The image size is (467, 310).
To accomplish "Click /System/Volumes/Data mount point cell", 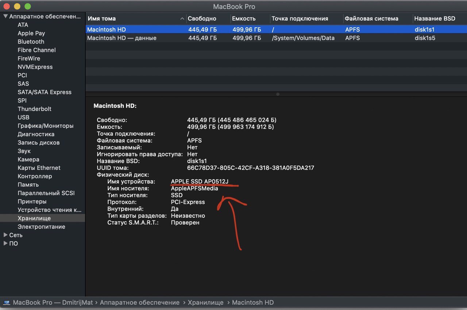I will pyautogui.click(x=303, y=38).
